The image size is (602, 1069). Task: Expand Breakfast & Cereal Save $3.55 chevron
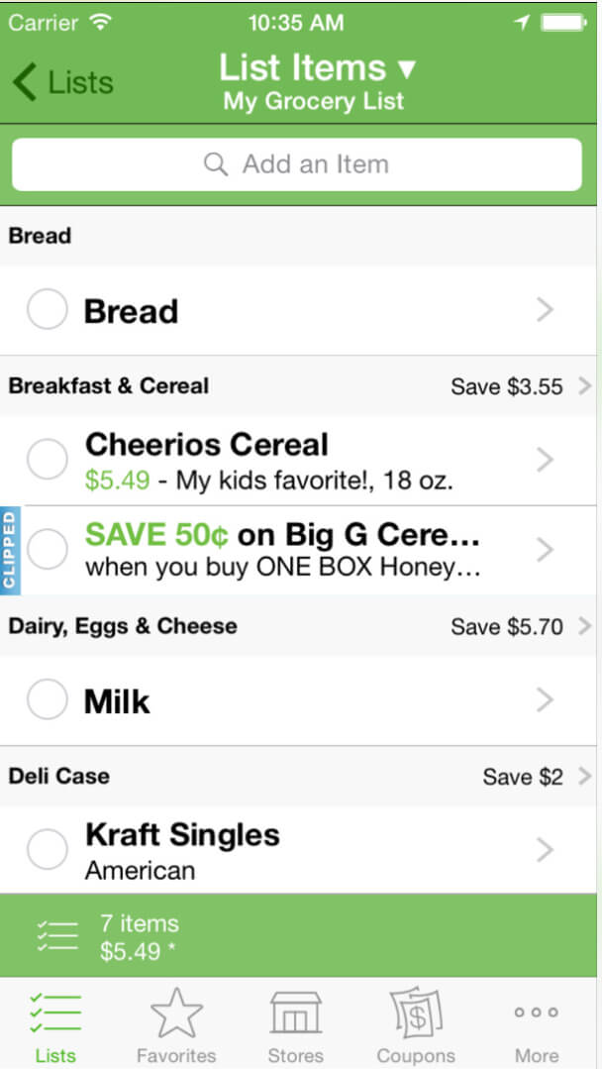584,385
